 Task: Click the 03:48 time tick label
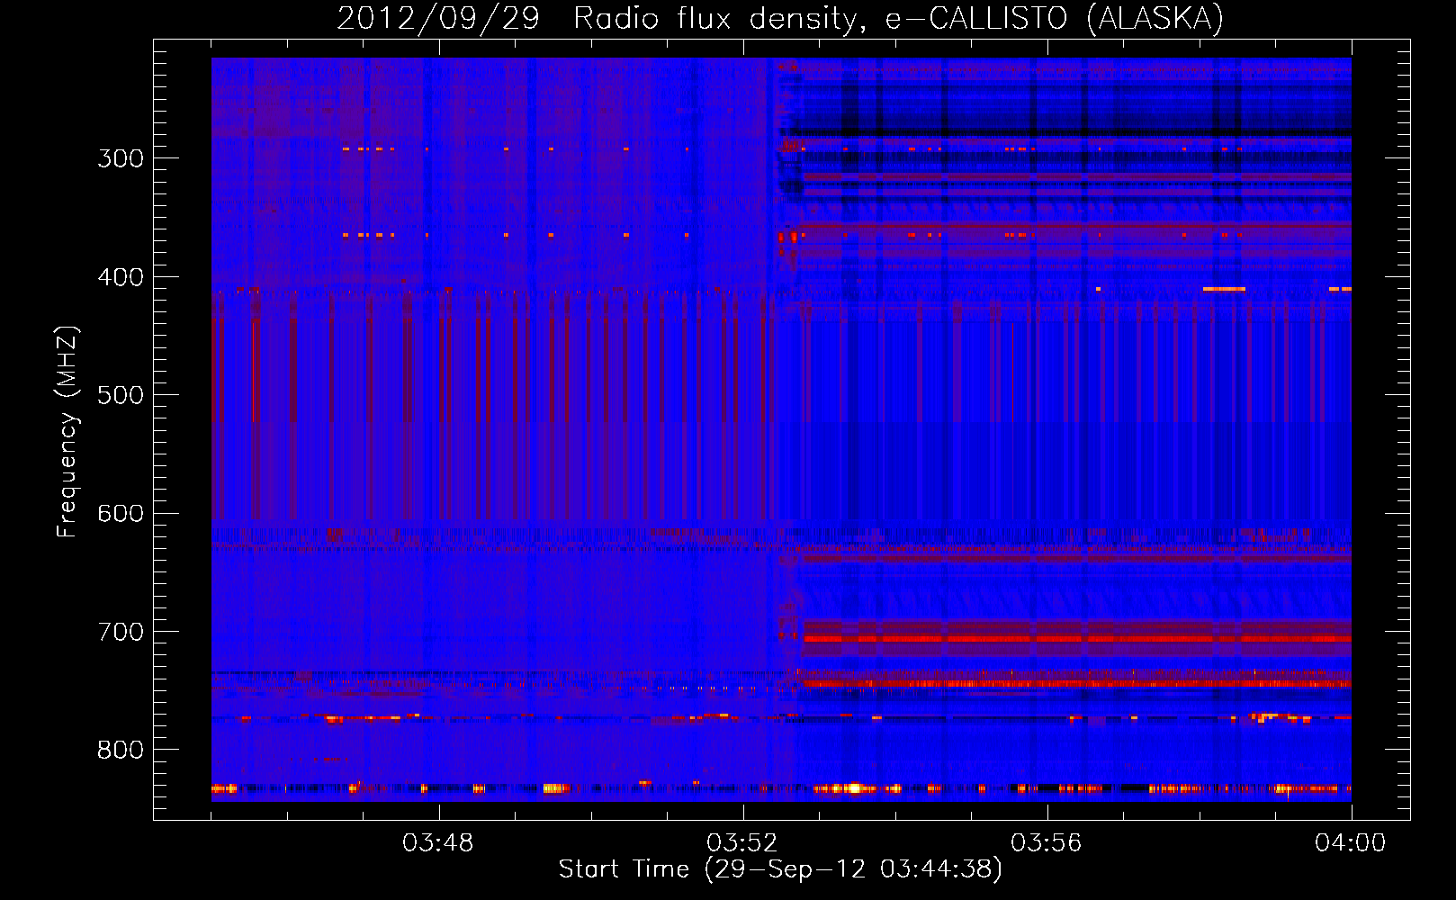click(438, 843)
